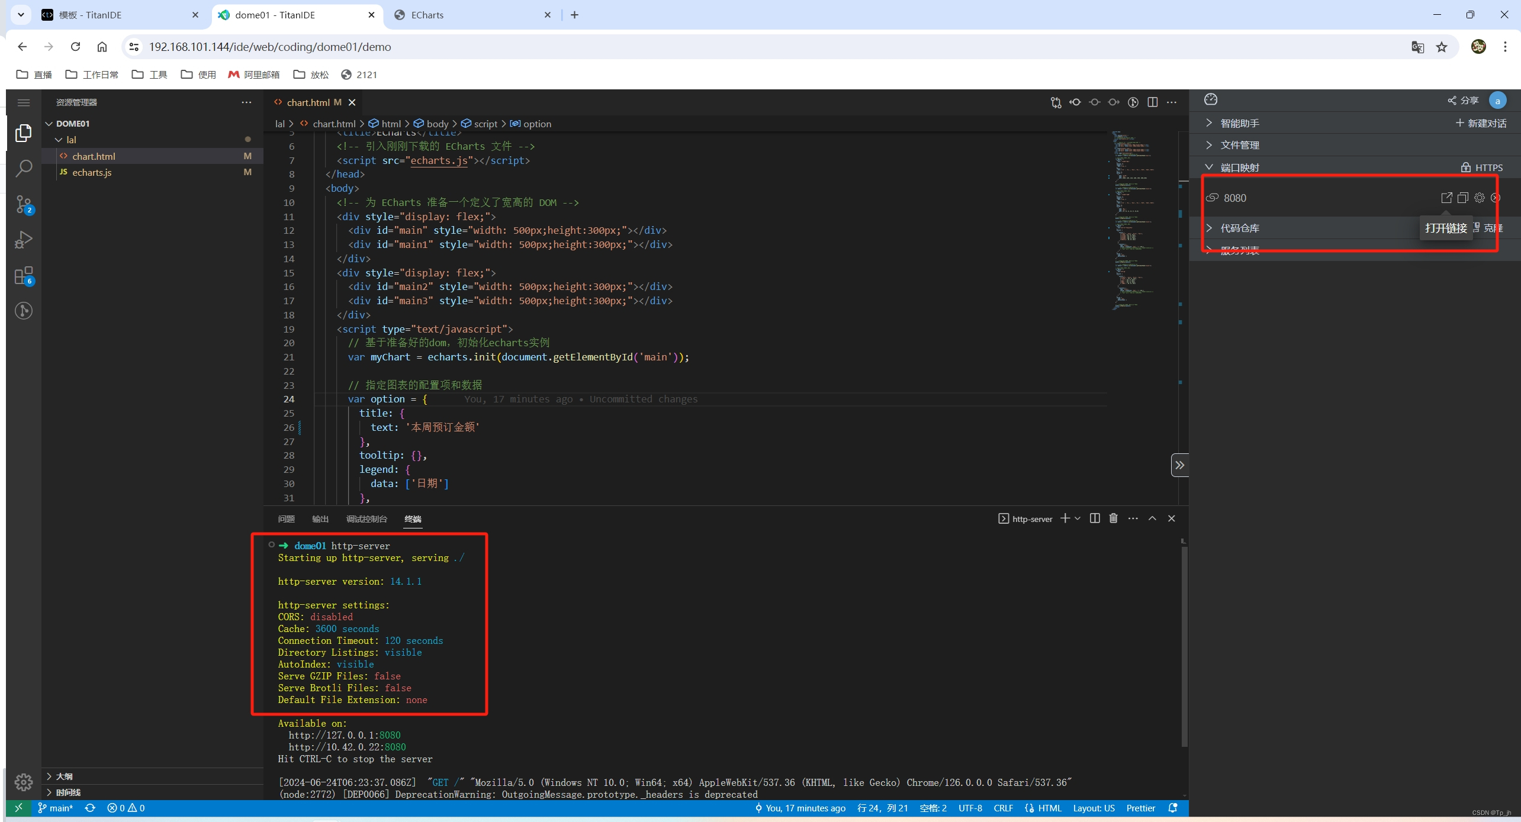Open the new terminal launch profile dropdown arrow
The image size is (1521, 822).
(1078, 518)
